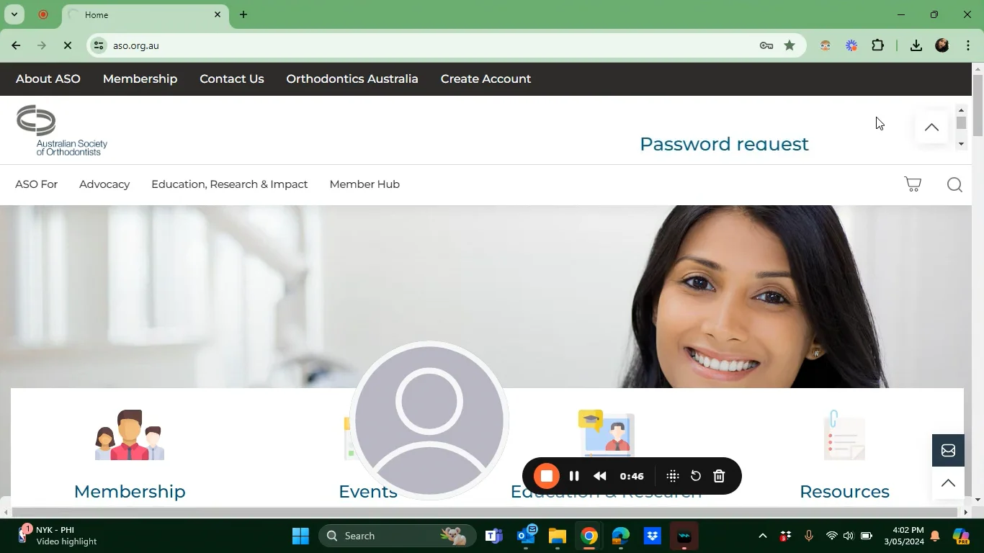This screenshot has height=553, width=984.
Task: Click the horizontal scrollbar at page bottom
Action: pyautogui.click(x=483, y=512)
